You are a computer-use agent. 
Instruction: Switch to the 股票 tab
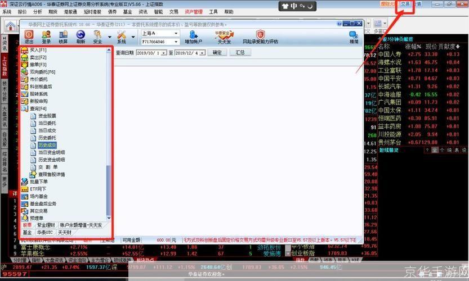pos(27,225)
